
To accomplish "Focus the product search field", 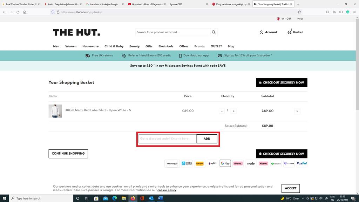I will [x=172, y=32].
